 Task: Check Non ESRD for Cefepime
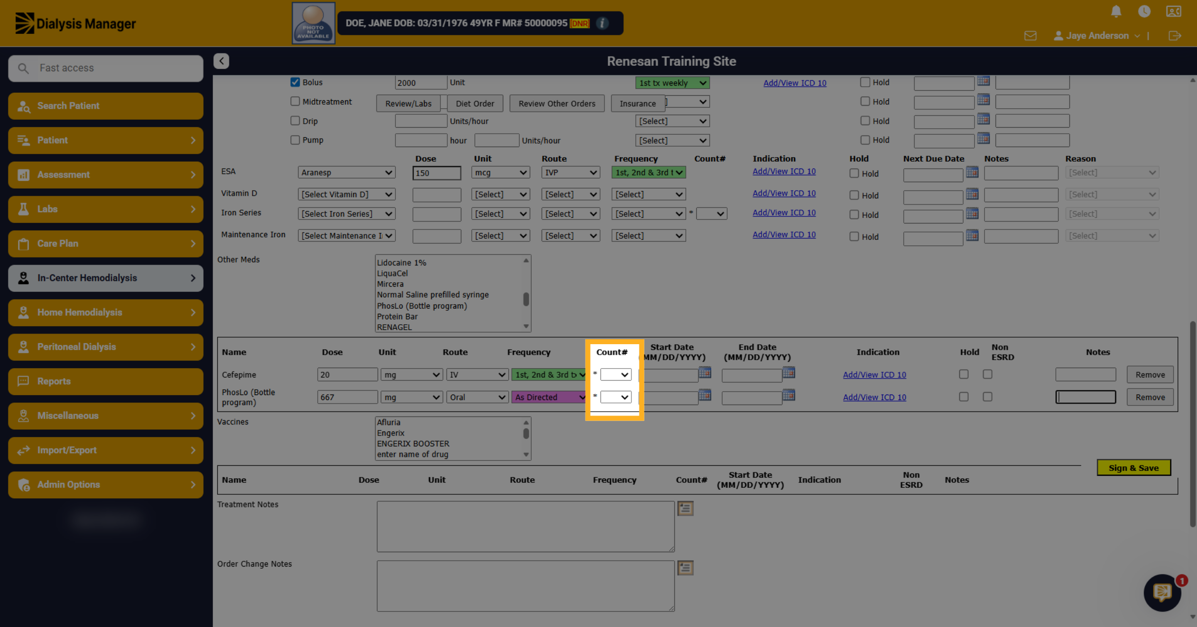click(988, 374)
